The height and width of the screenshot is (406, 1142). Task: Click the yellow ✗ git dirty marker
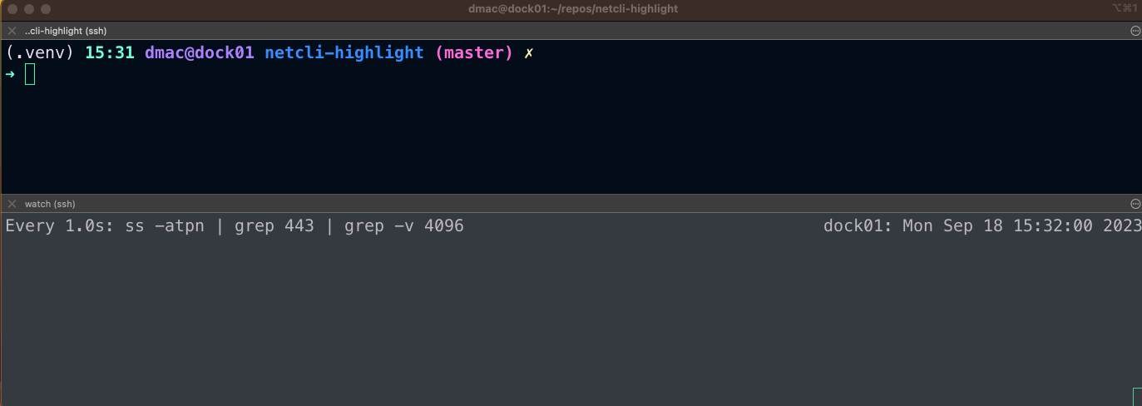529,53
